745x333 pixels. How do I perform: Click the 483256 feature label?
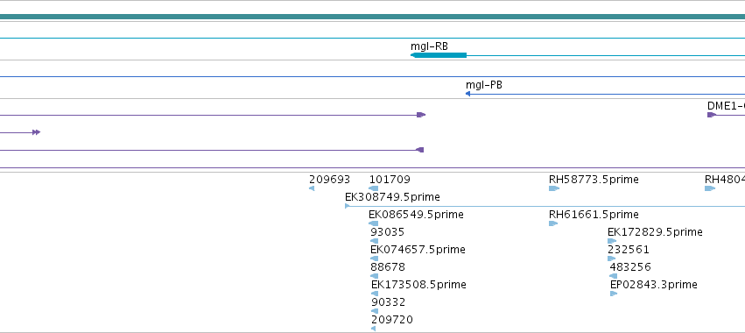[630, 267]
